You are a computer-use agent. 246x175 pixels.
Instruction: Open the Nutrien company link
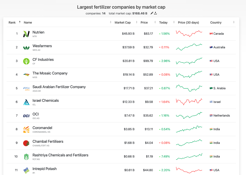pyautogui.click(x=38, y=32)
